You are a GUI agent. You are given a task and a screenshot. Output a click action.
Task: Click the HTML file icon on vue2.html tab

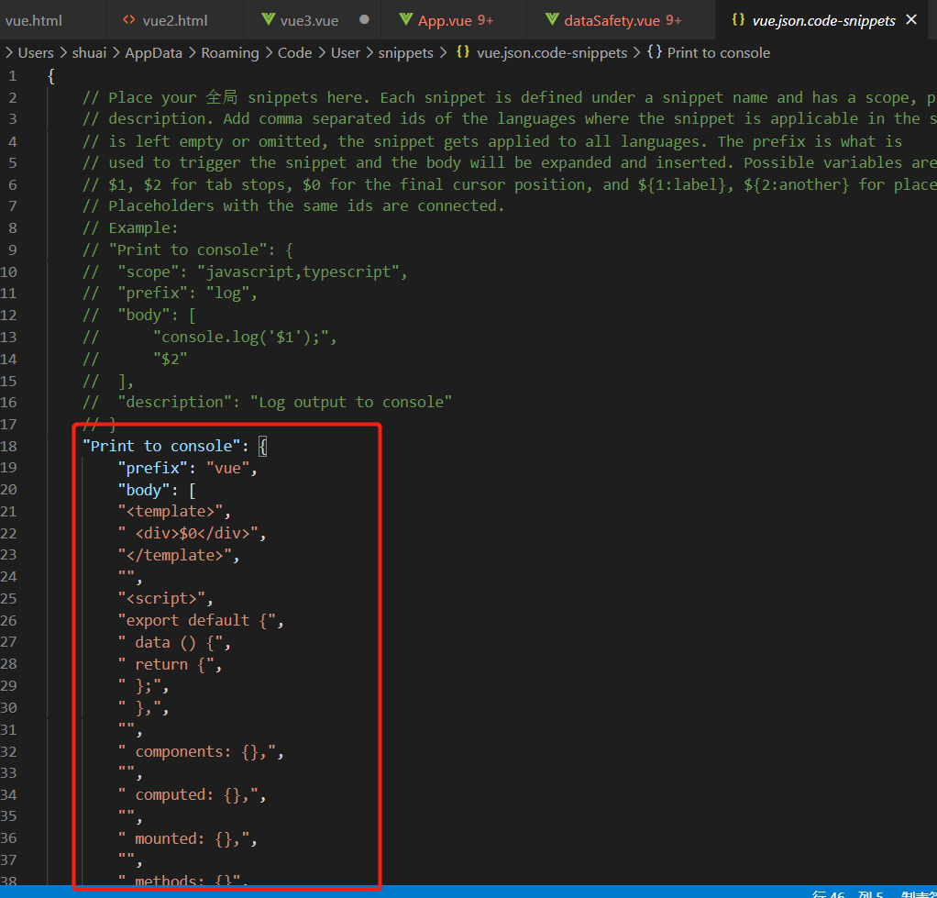point(128,20)
